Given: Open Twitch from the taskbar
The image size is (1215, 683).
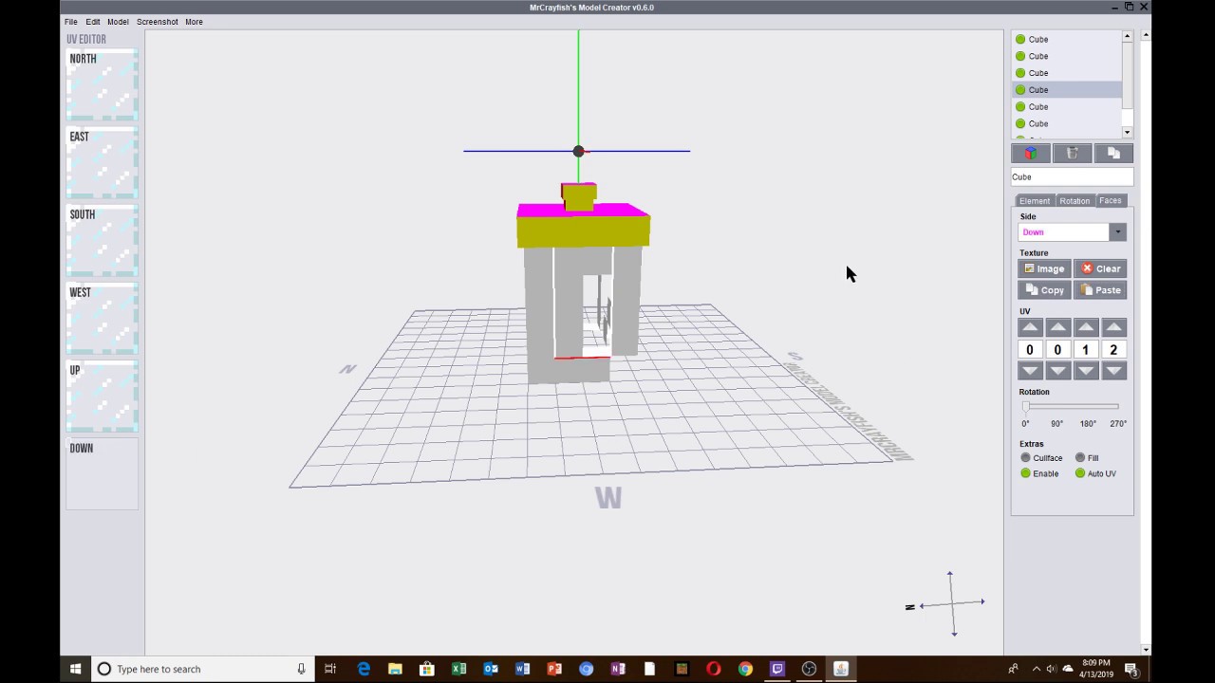Looking at the screenshot, I should point(777,669).
